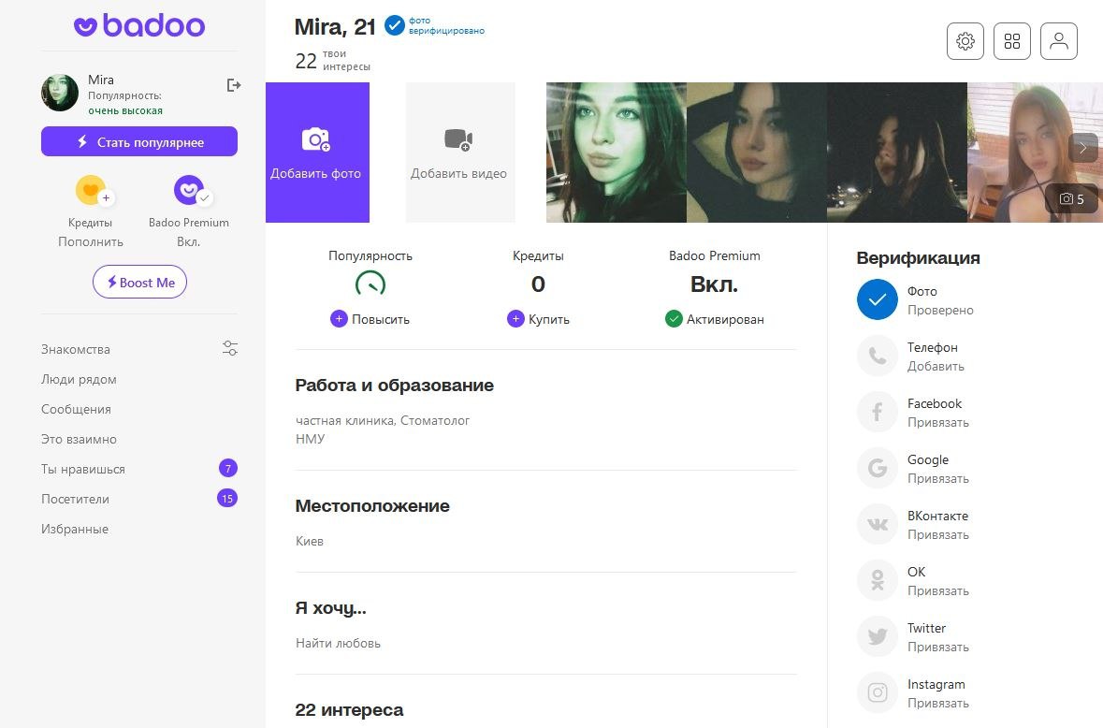Link ВКонтакте via its icon
This screenshot has height=728, width=1103.
[878, 524]
